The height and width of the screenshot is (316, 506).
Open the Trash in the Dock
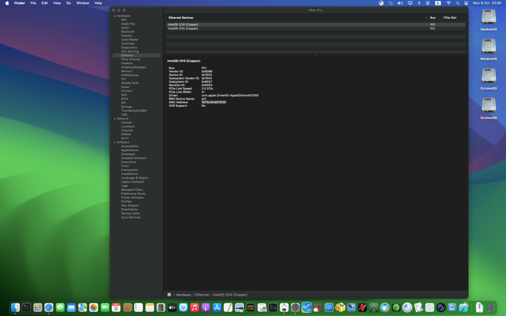click(x=490, y=307)
